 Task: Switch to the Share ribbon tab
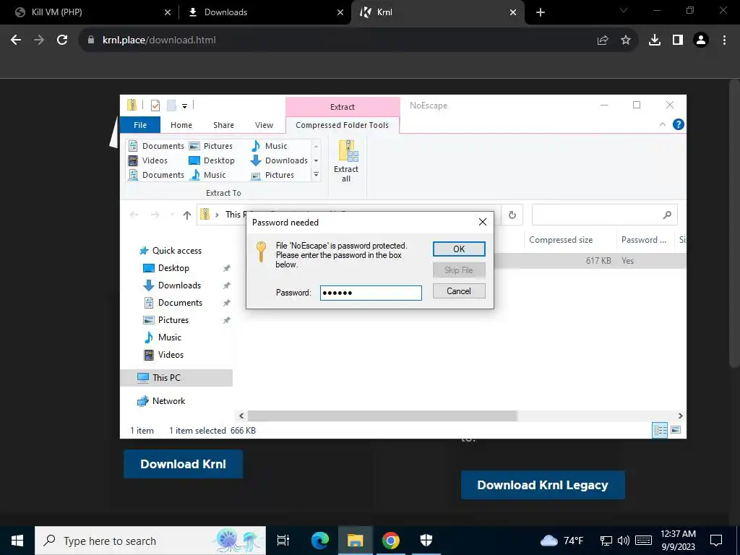tap(223, 125)
